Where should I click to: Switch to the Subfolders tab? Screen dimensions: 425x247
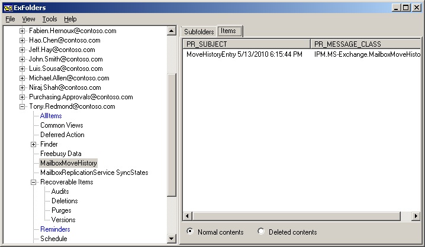click(199, 31)
